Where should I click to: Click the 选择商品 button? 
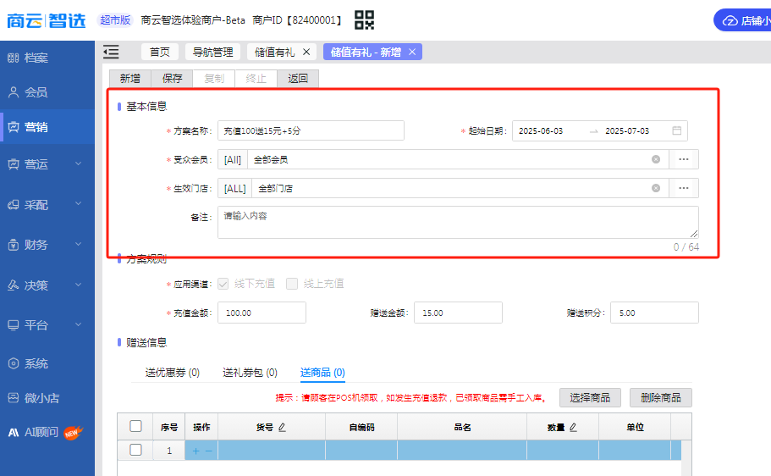tap(590, 397)
